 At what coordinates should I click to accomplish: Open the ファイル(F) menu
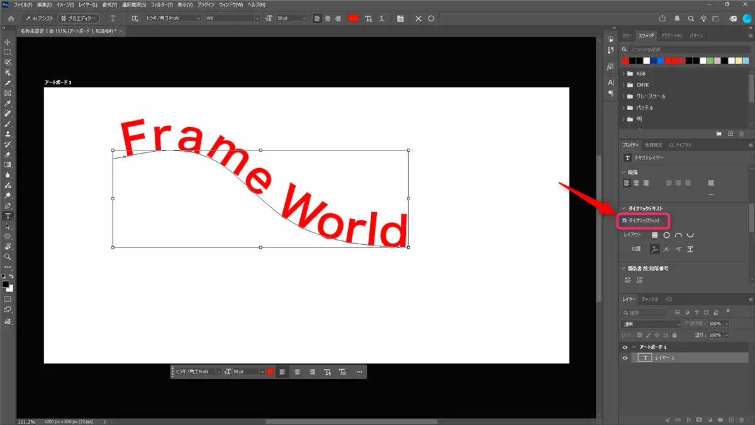23,4
